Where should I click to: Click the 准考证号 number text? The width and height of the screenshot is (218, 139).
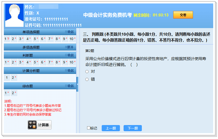[x=56, y=19]
